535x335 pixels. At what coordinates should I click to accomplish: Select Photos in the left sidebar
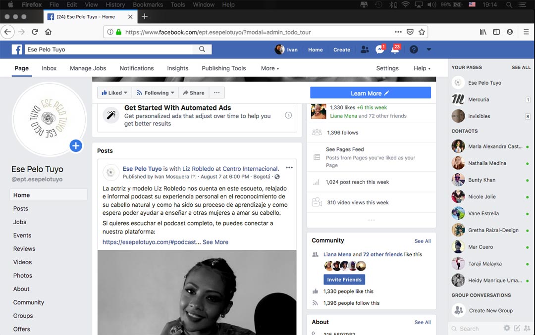click(x=23, y=276)
